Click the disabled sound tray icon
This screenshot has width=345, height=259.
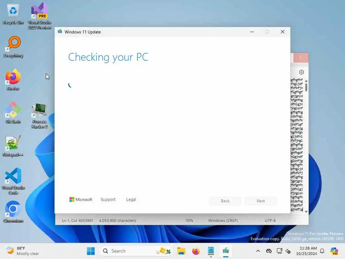tap(288, 251)
